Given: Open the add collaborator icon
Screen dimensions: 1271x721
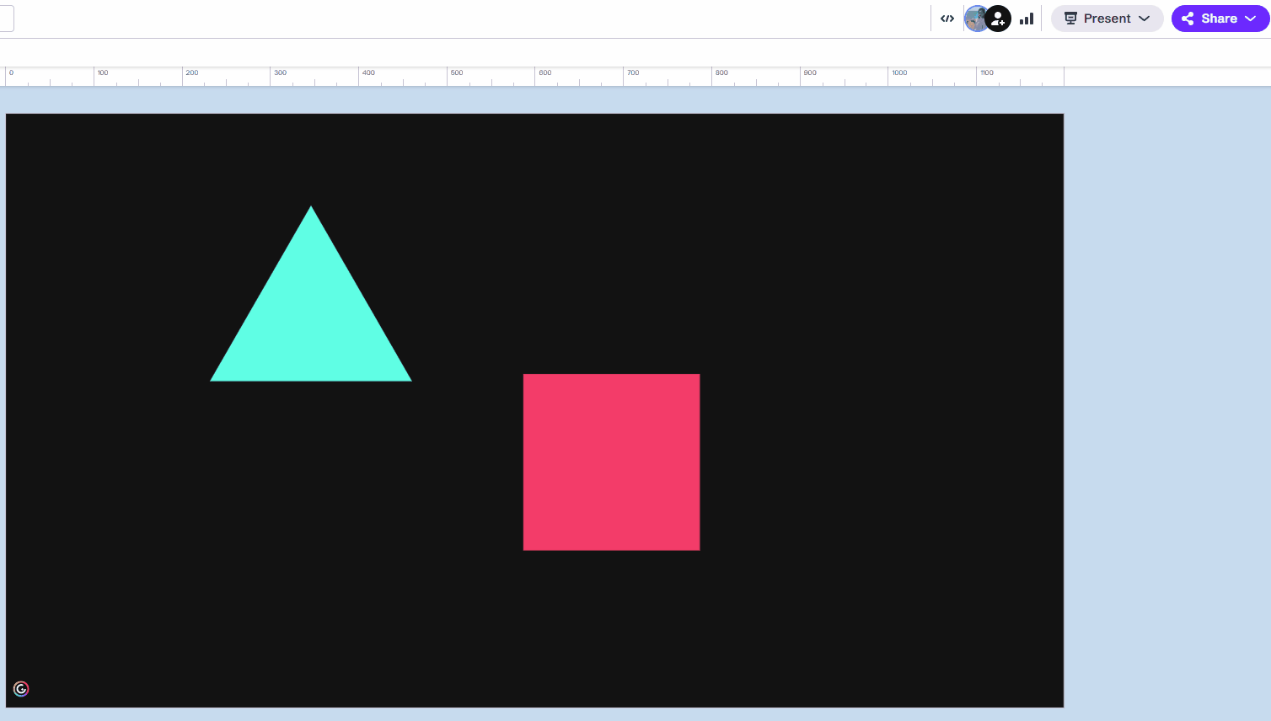Looking at the screenshot, I should coord(999,19).
